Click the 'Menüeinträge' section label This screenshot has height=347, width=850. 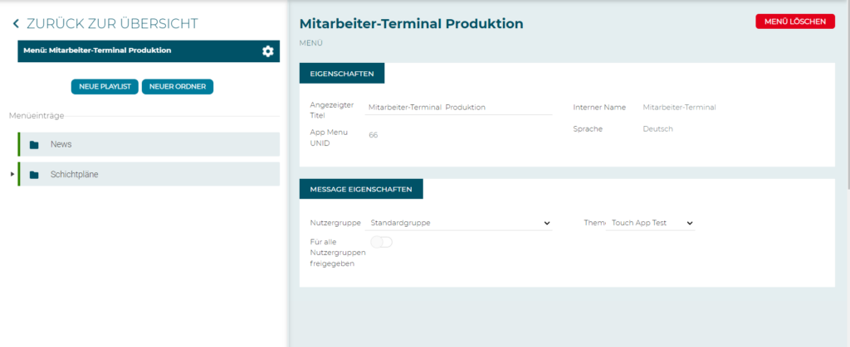point(37,116)
